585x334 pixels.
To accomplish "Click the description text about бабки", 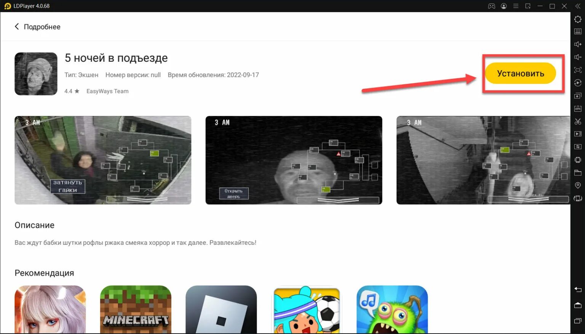I will tap(136, 242).
